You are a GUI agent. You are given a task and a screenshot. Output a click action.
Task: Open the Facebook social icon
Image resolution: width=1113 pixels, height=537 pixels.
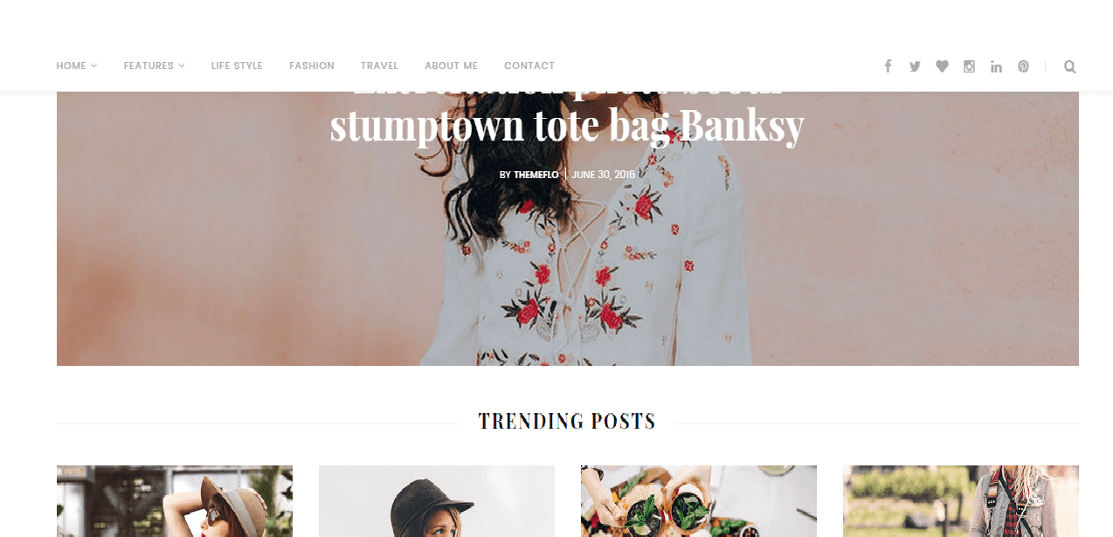point(888,66)
